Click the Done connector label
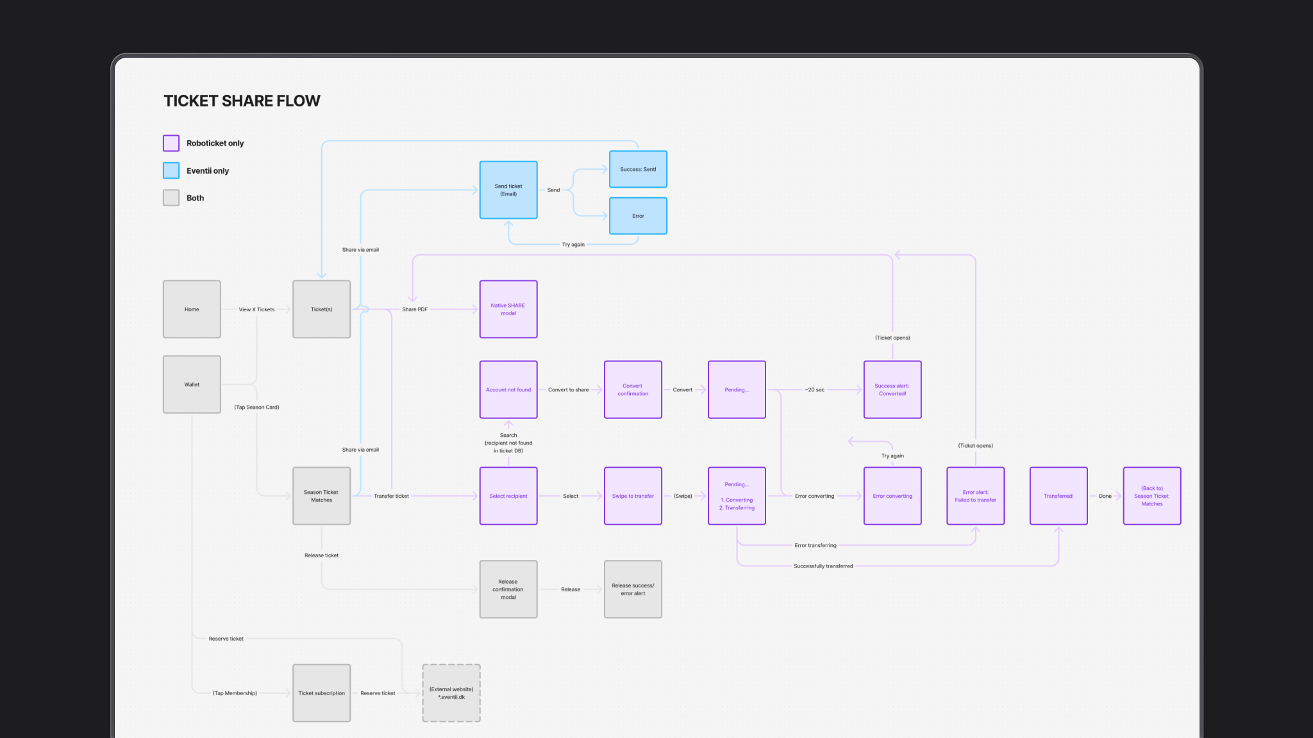This screenshot has width=1313, height=738. (1105, 496)
